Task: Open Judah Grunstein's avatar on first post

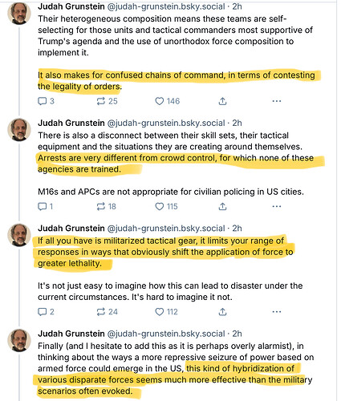Action: (19, 14)
